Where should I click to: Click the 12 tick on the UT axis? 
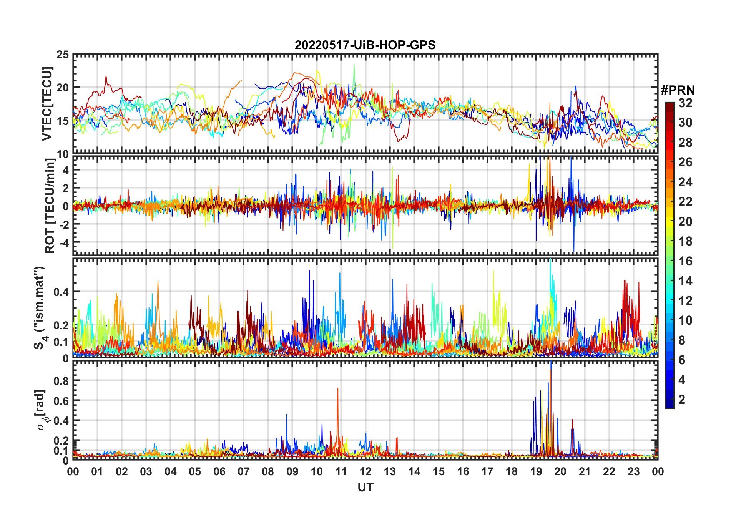coord(365,471)
